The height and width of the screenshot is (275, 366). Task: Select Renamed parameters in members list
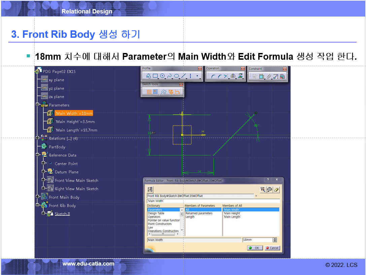[x=199, y=213]
